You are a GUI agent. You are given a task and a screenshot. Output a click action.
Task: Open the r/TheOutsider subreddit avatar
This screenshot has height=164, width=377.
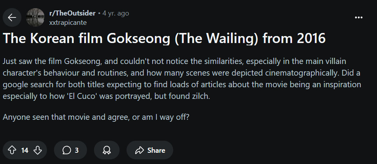(x=35, y=17)
